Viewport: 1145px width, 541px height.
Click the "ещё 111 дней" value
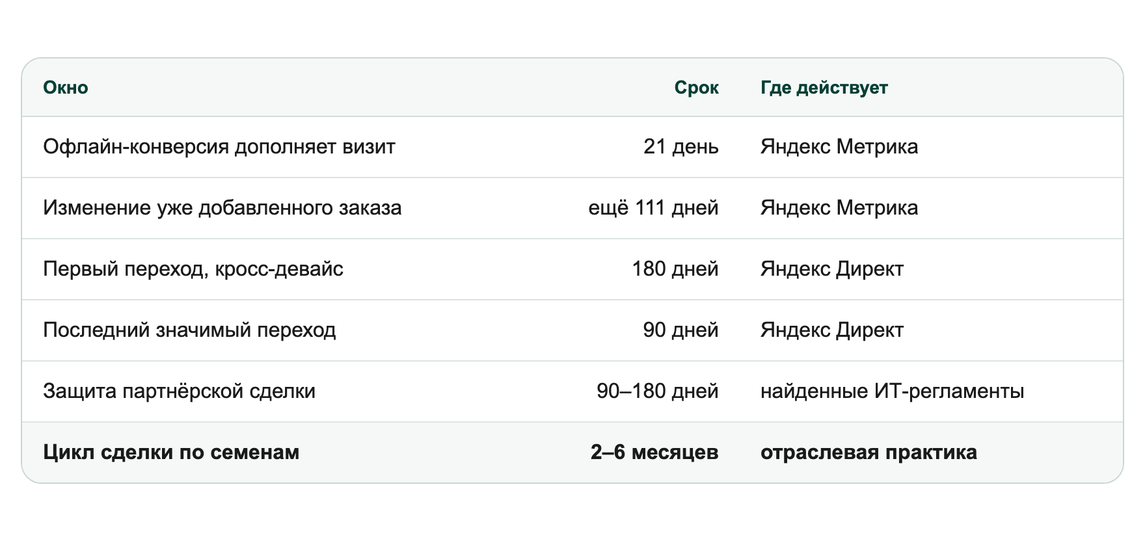(x=653, y=208)
